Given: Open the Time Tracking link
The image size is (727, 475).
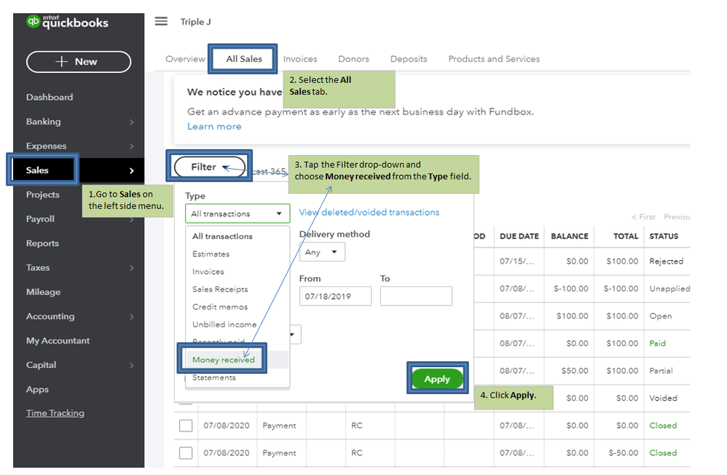Looking at the screenshot, I should [55, 413].
